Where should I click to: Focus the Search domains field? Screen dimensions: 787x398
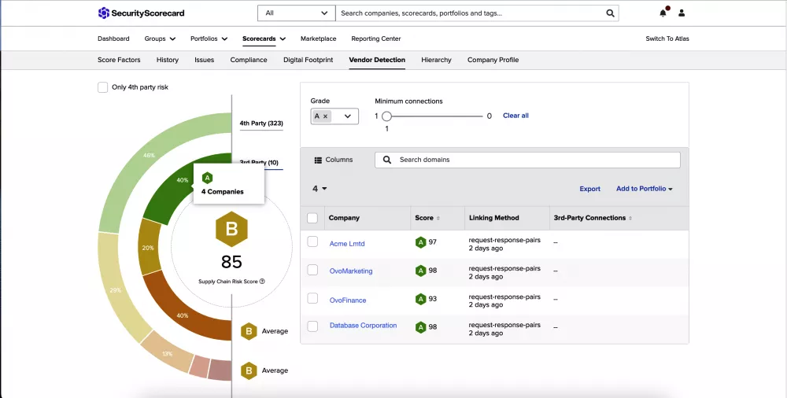527,160
